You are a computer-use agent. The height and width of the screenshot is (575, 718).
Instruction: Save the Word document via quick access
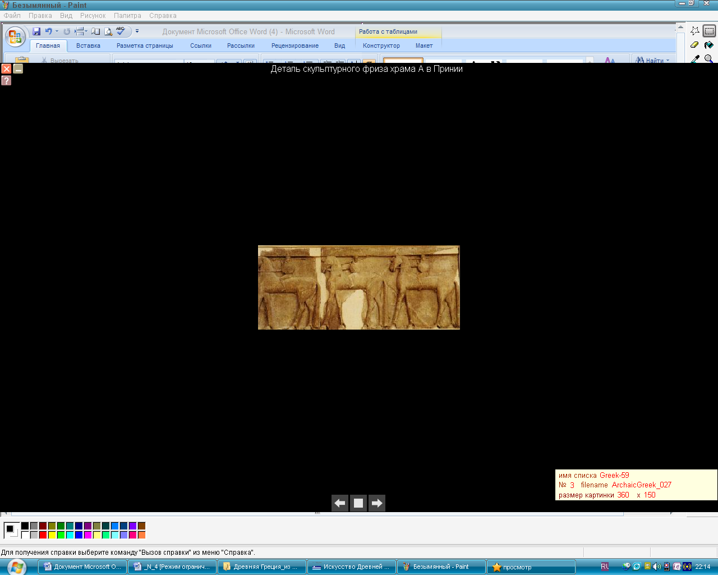[x=36, y=31]
